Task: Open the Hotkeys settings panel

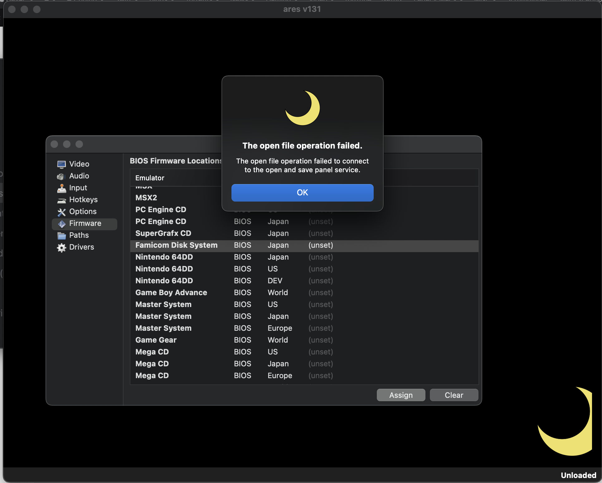Action: pyautogui.click(x=83, y=199)
